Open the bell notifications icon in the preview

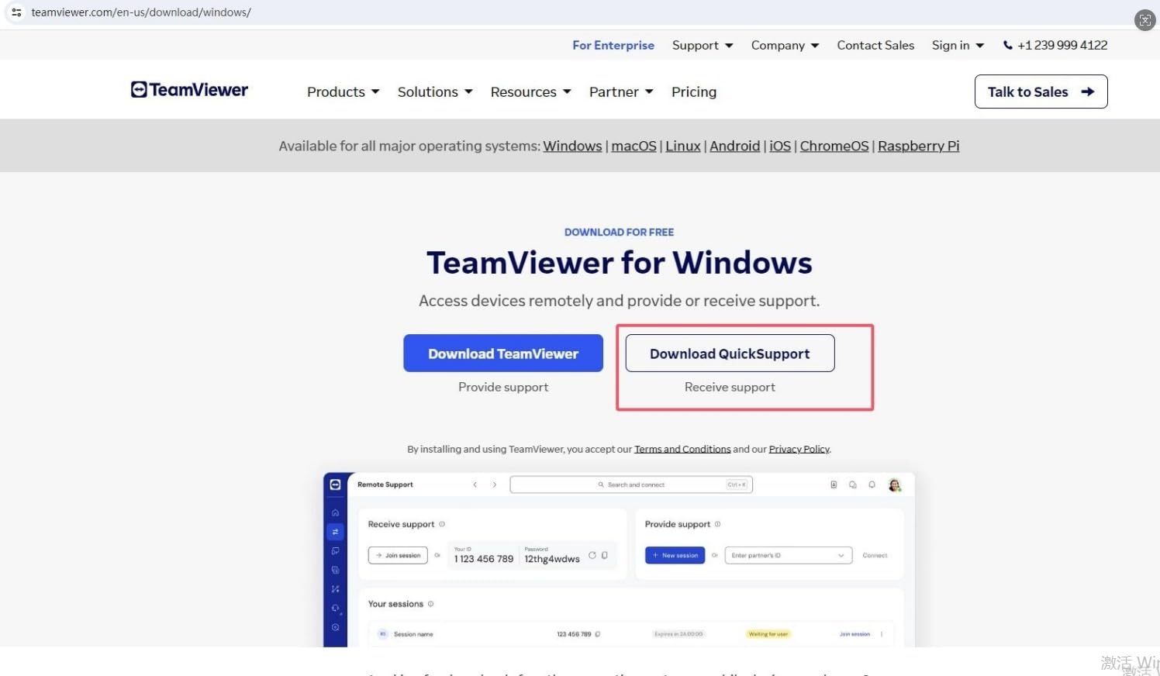pos(872,485)
